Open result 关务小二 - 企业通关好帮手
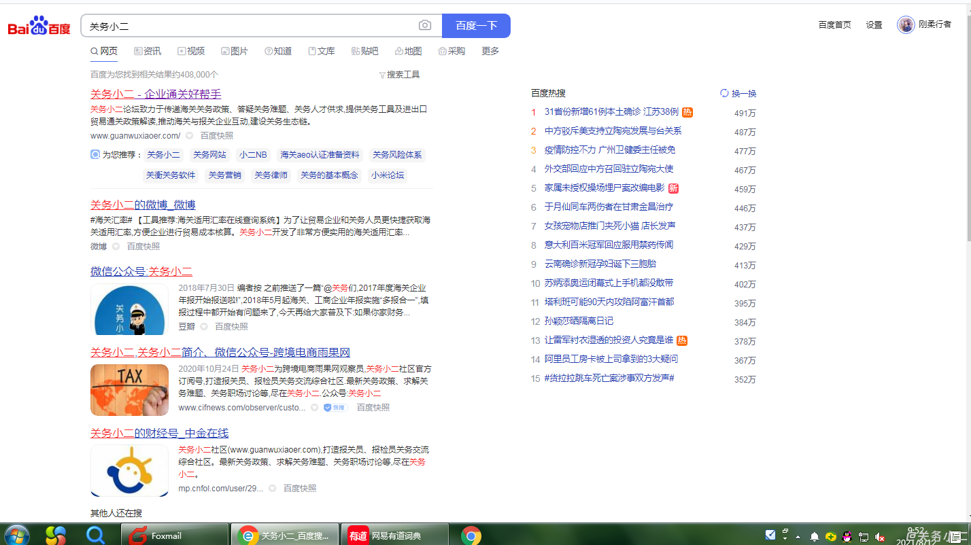This screenshot has width=971, height=545. click(x=156, y=94)
